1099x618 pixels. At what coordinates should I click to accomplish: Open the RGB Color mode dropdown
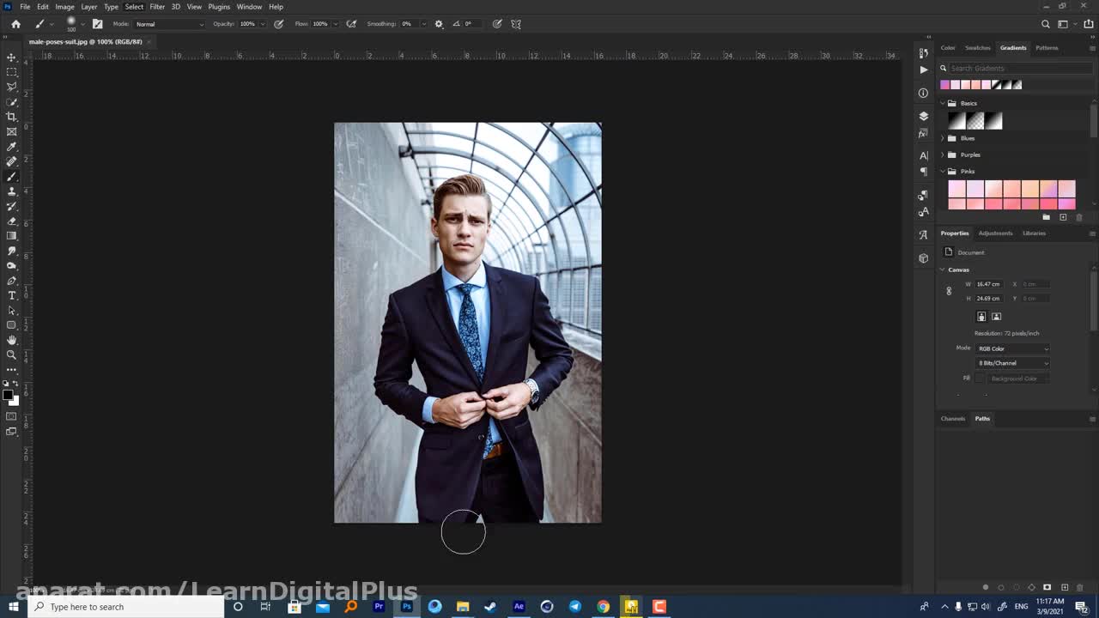coord(1013,348)
